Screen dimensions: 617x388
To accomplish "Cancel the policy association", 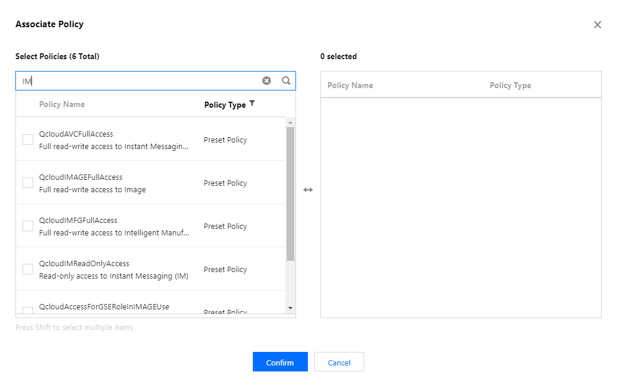I will pos(339,363).
